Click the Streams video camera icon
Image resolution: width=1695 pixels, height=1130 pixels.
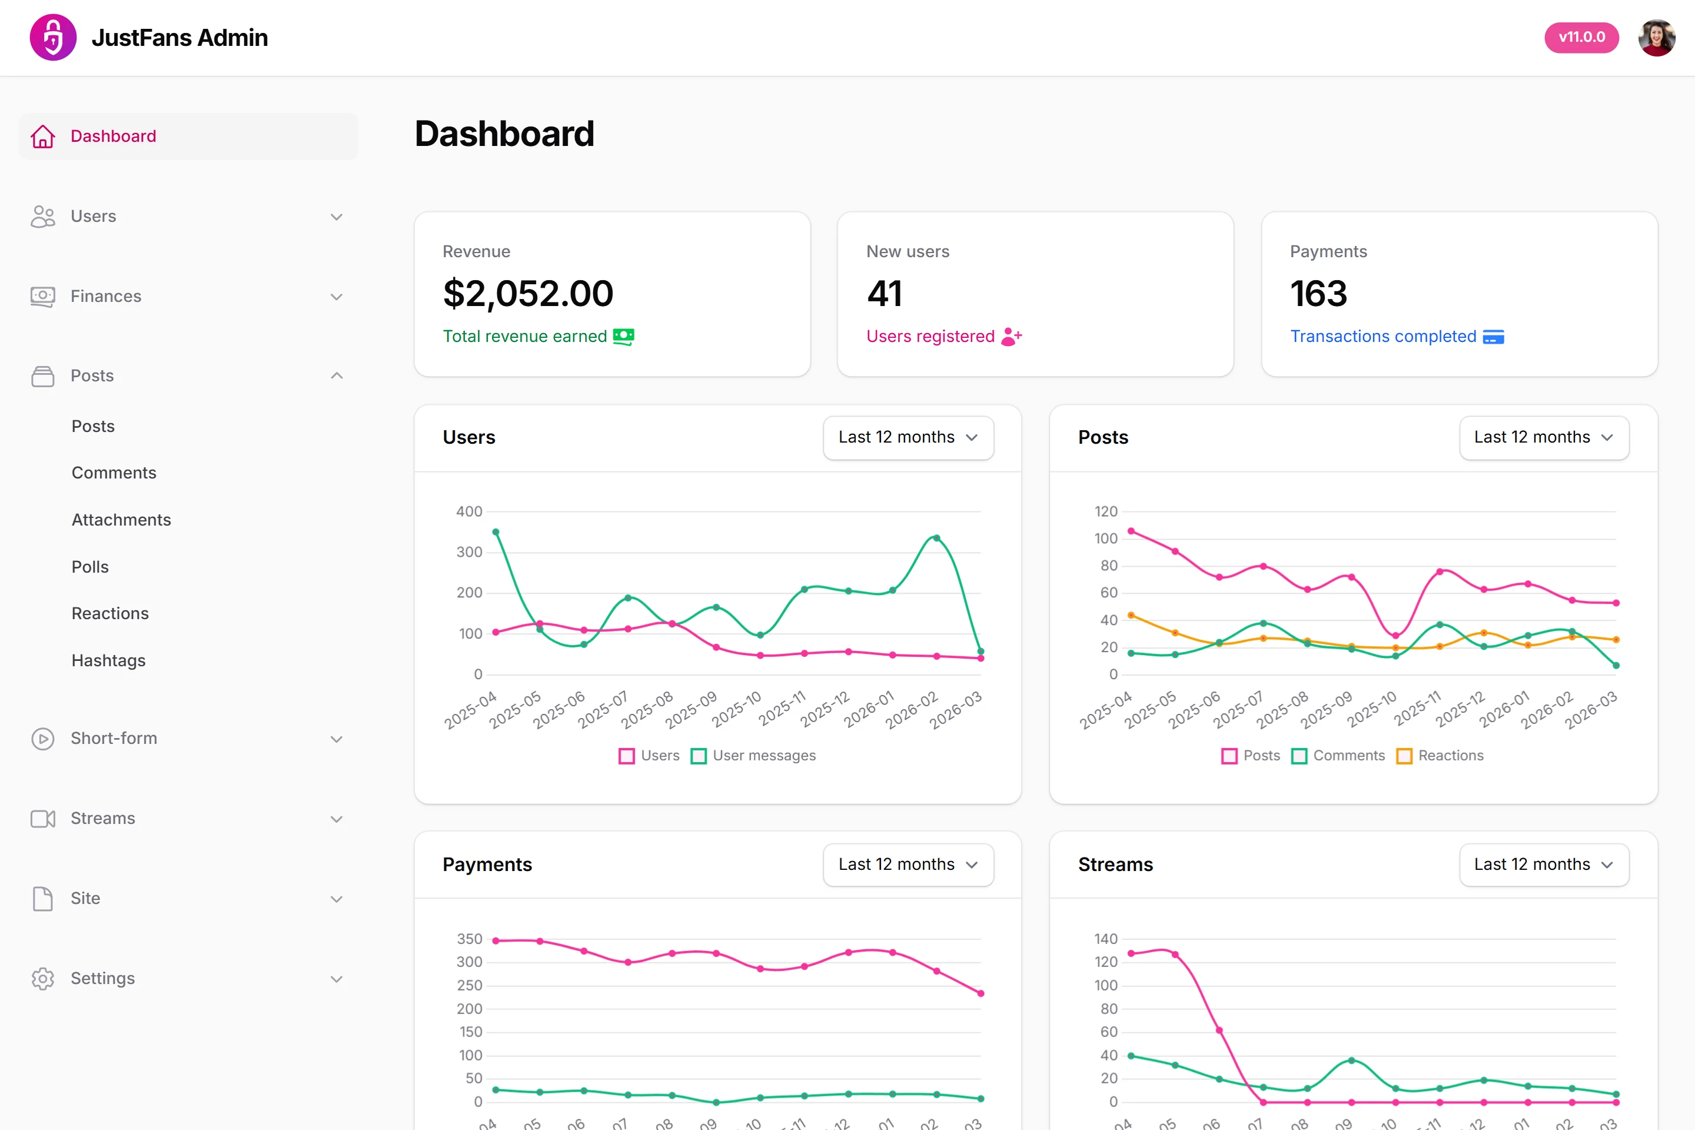(42, 819)
